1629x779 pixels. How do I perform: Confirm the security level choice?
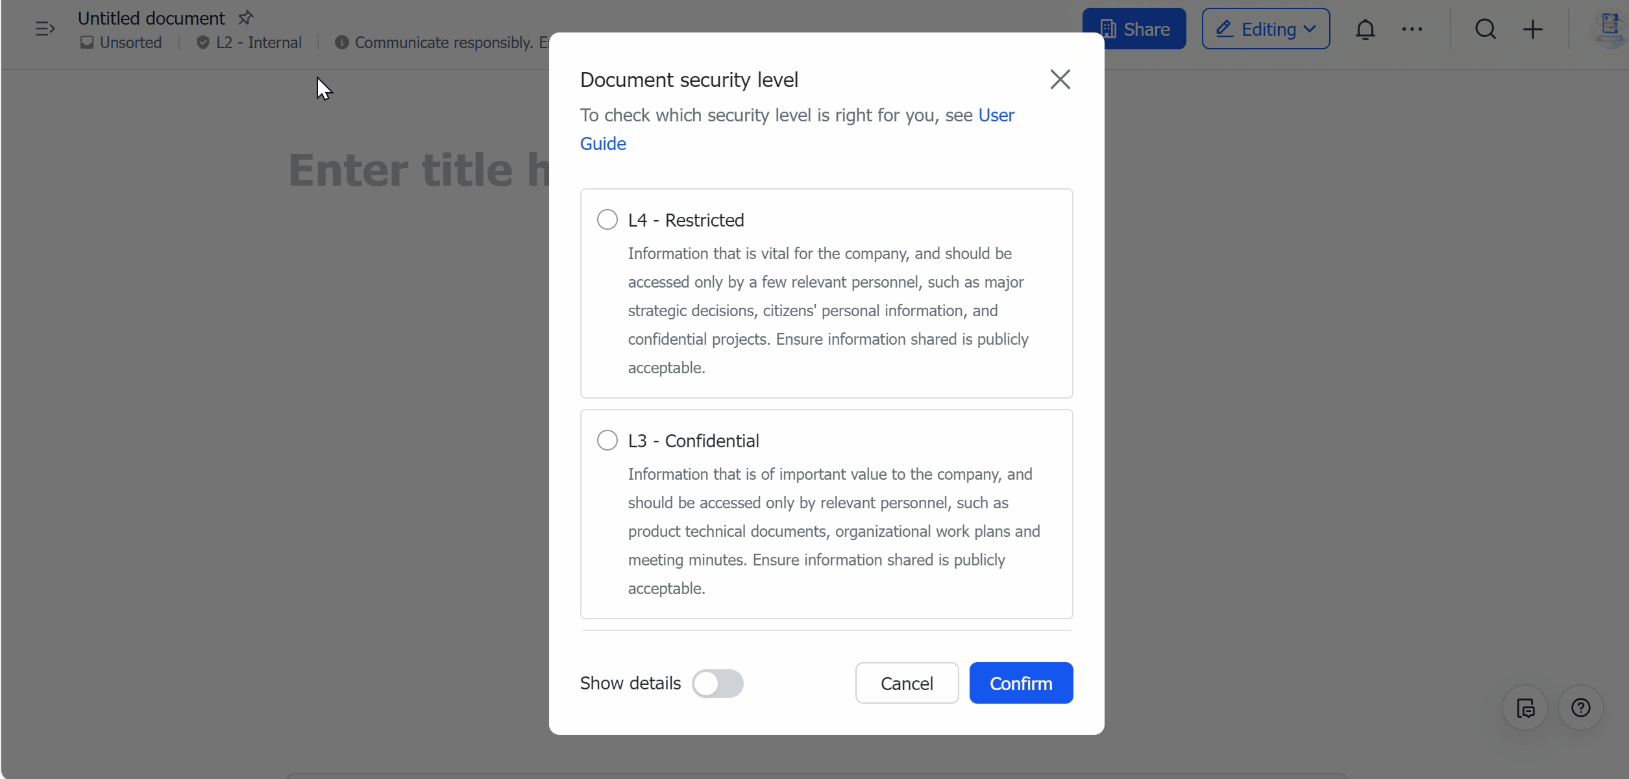click(1020, 683)
